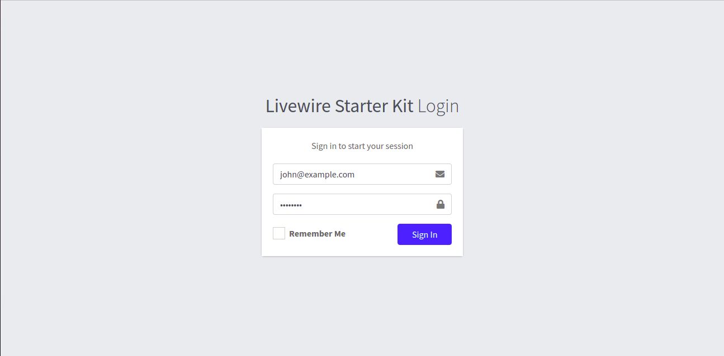Image resolution: width=724 pixels, height=356 pixels.
Task: Click the blue Sign In button
Action: (424, 234)
